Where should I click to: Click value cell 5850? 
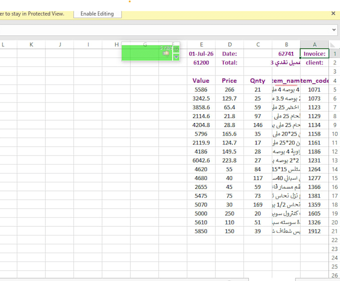click(201, 231)
